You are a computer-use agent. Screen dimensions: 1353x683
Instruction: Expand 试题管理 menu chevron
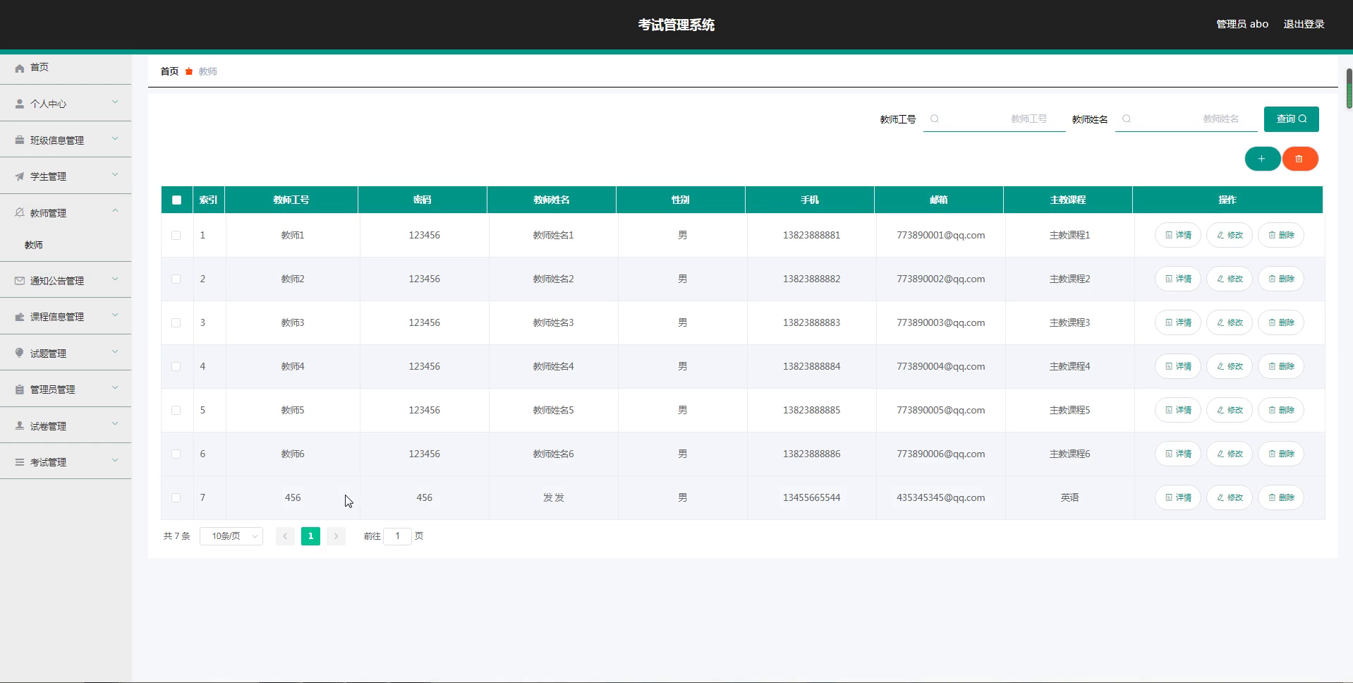[x=115, y=352]
